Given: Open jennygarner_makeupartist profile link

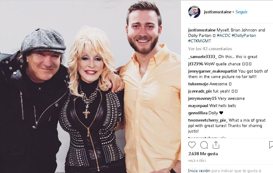Looking at the screenshot, I should point(212,71).
